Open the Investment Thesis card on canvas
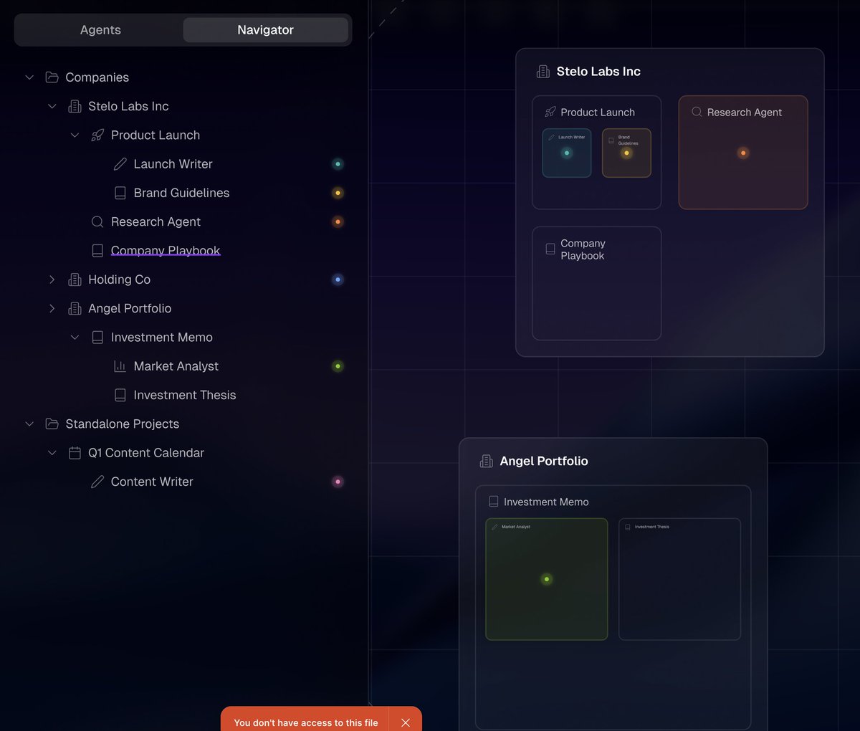The height and width of the screenshot is (731, 860). [x=679, y=579]
